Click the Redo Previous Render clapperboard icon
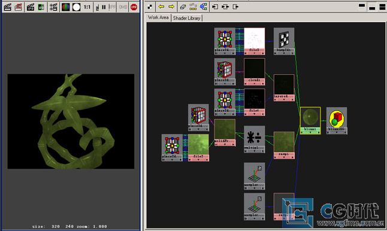The width and height of the screenshot is (387, 231). point(7,7)
